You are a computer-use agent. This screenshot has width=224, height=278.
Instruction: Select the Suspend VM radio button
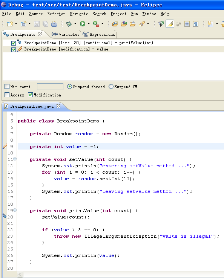(111, 87)
